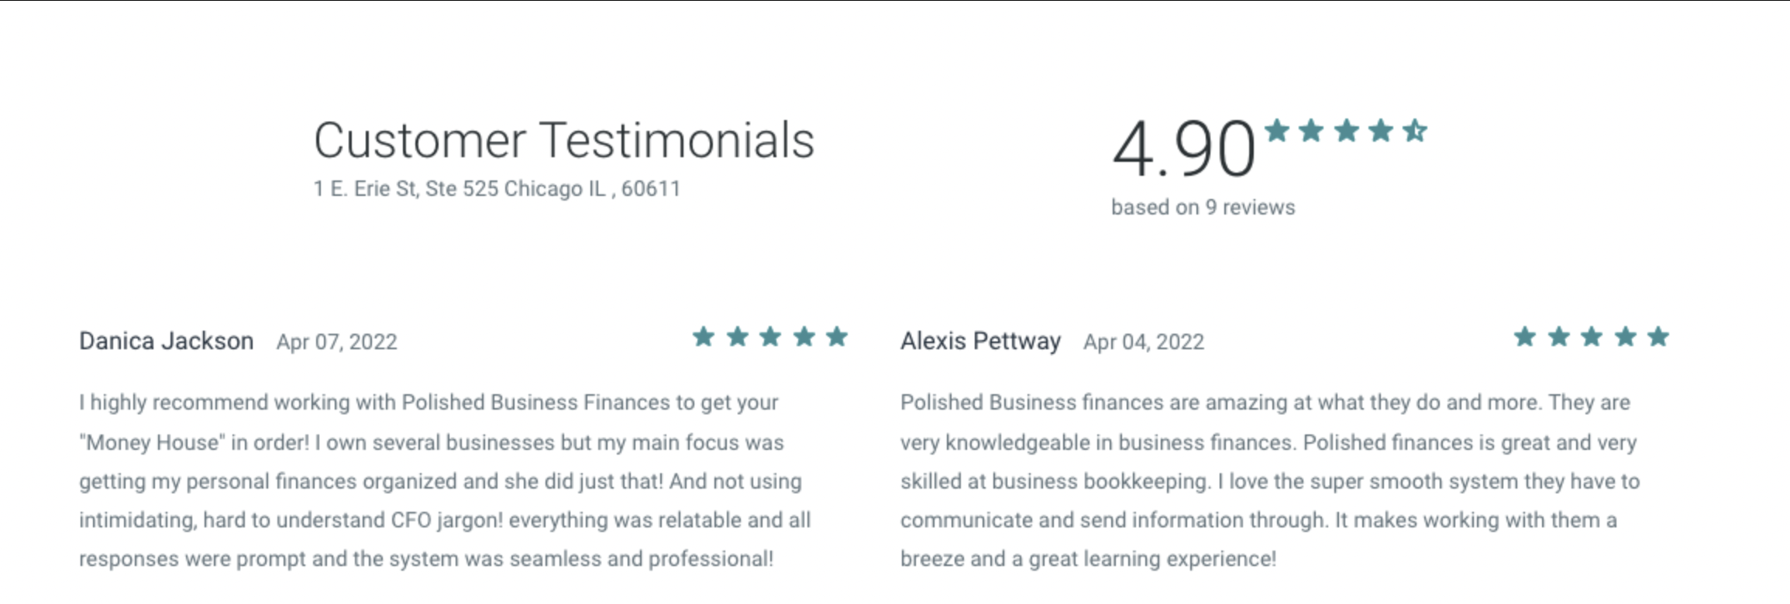Click the second star beside the 4.90 score

pos(1311,131)
